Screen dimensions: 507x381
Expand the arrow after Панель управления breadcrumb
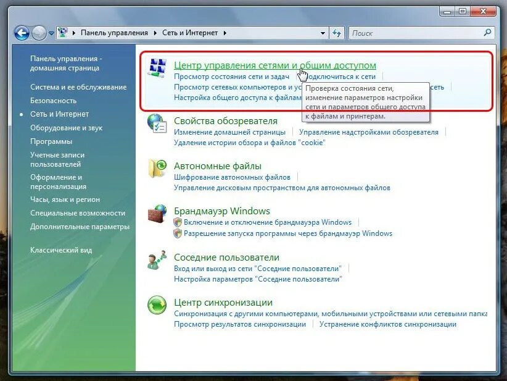155,33
